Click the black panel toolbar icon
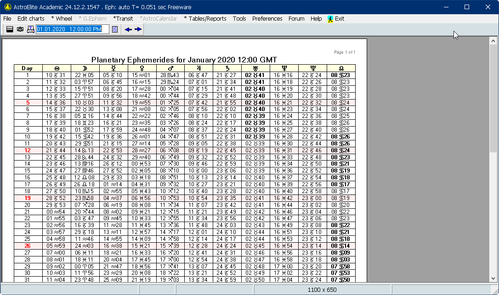 (x=10, y=29)
